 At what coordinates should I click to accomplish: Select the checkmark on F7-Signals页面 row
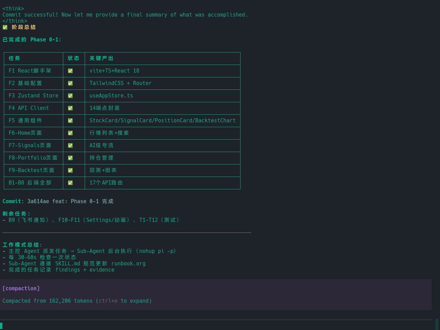[x=70, y=145]
